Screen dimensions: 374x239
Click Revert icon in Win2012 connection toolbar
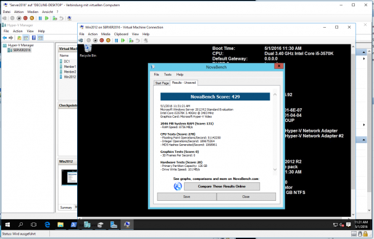point(138,41)
